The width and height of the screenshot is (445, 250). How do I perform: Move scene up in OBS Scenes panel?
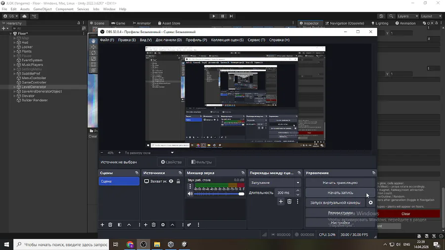(x=129, y=225)
